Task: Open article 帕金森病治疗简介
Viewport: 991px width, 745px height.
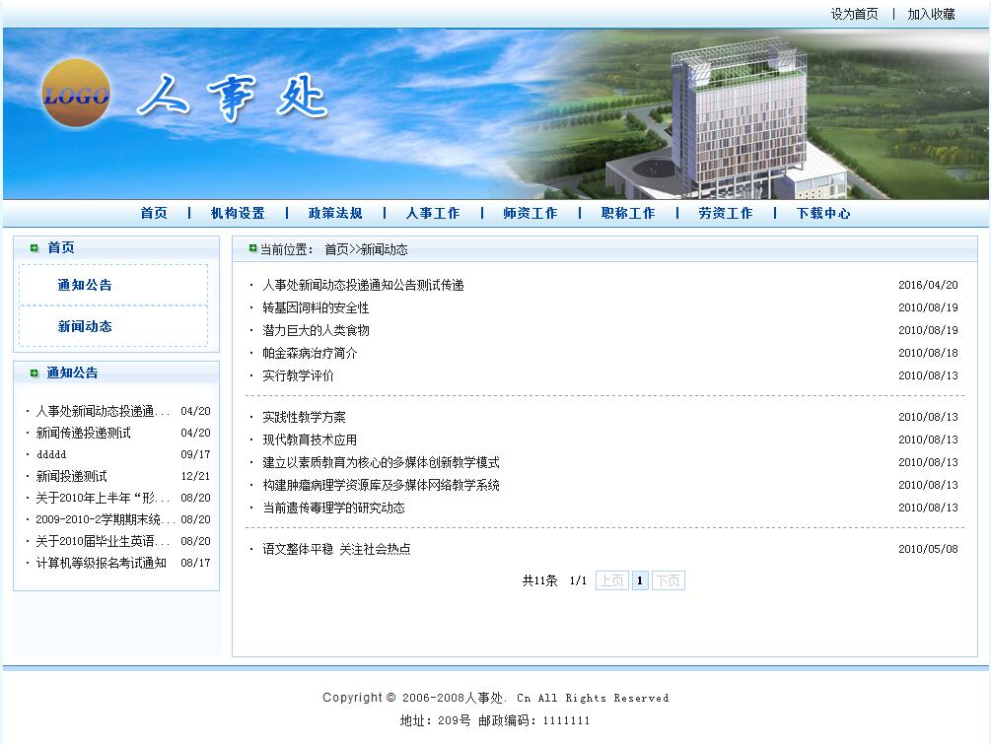Action: (310, 354)
